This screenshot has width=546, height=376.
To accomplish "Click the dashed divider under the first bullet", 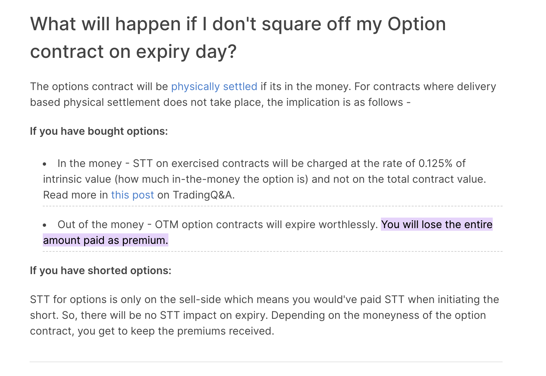I will point(273,206).
